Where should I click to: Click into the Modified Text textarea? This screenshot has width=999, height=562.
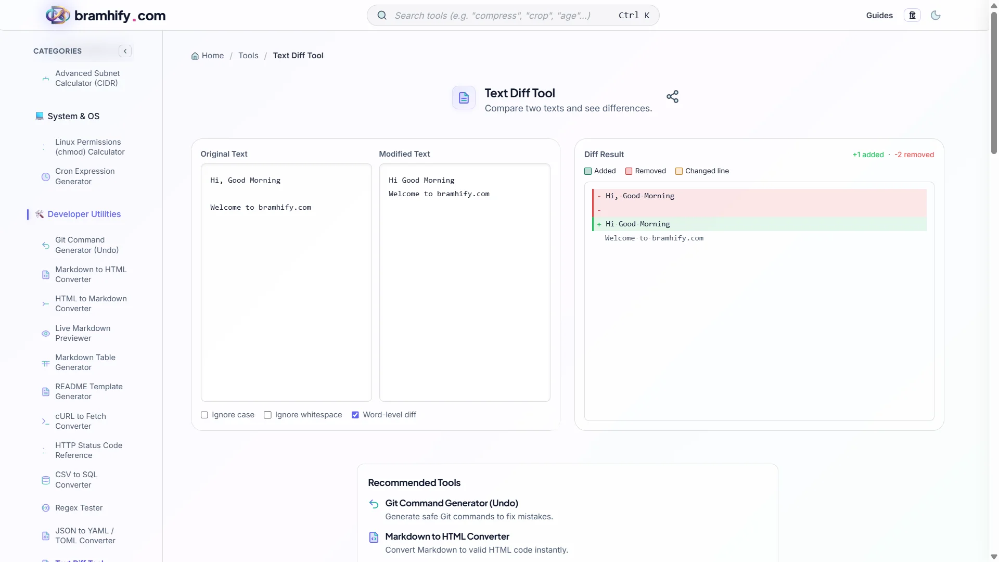(465, 283)
